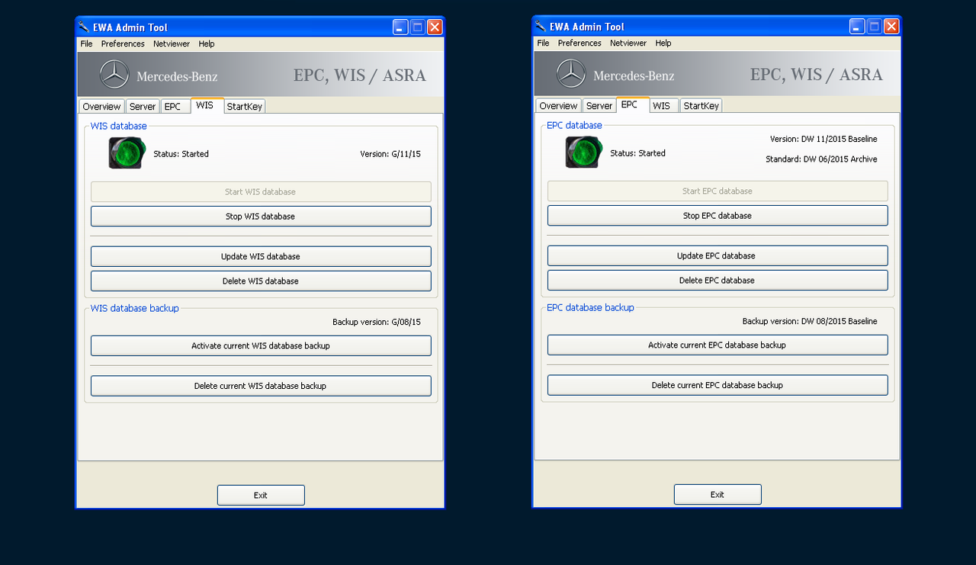Viewport: 976px width, 565px height.
Task: Click the 'WIS database backup' group label
Action: [x=135, y=309]
